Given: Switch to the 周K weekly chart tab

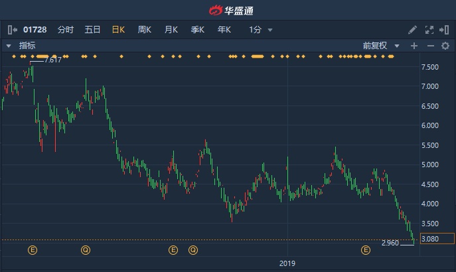Looking at the screenshot, I should (145, 30).
